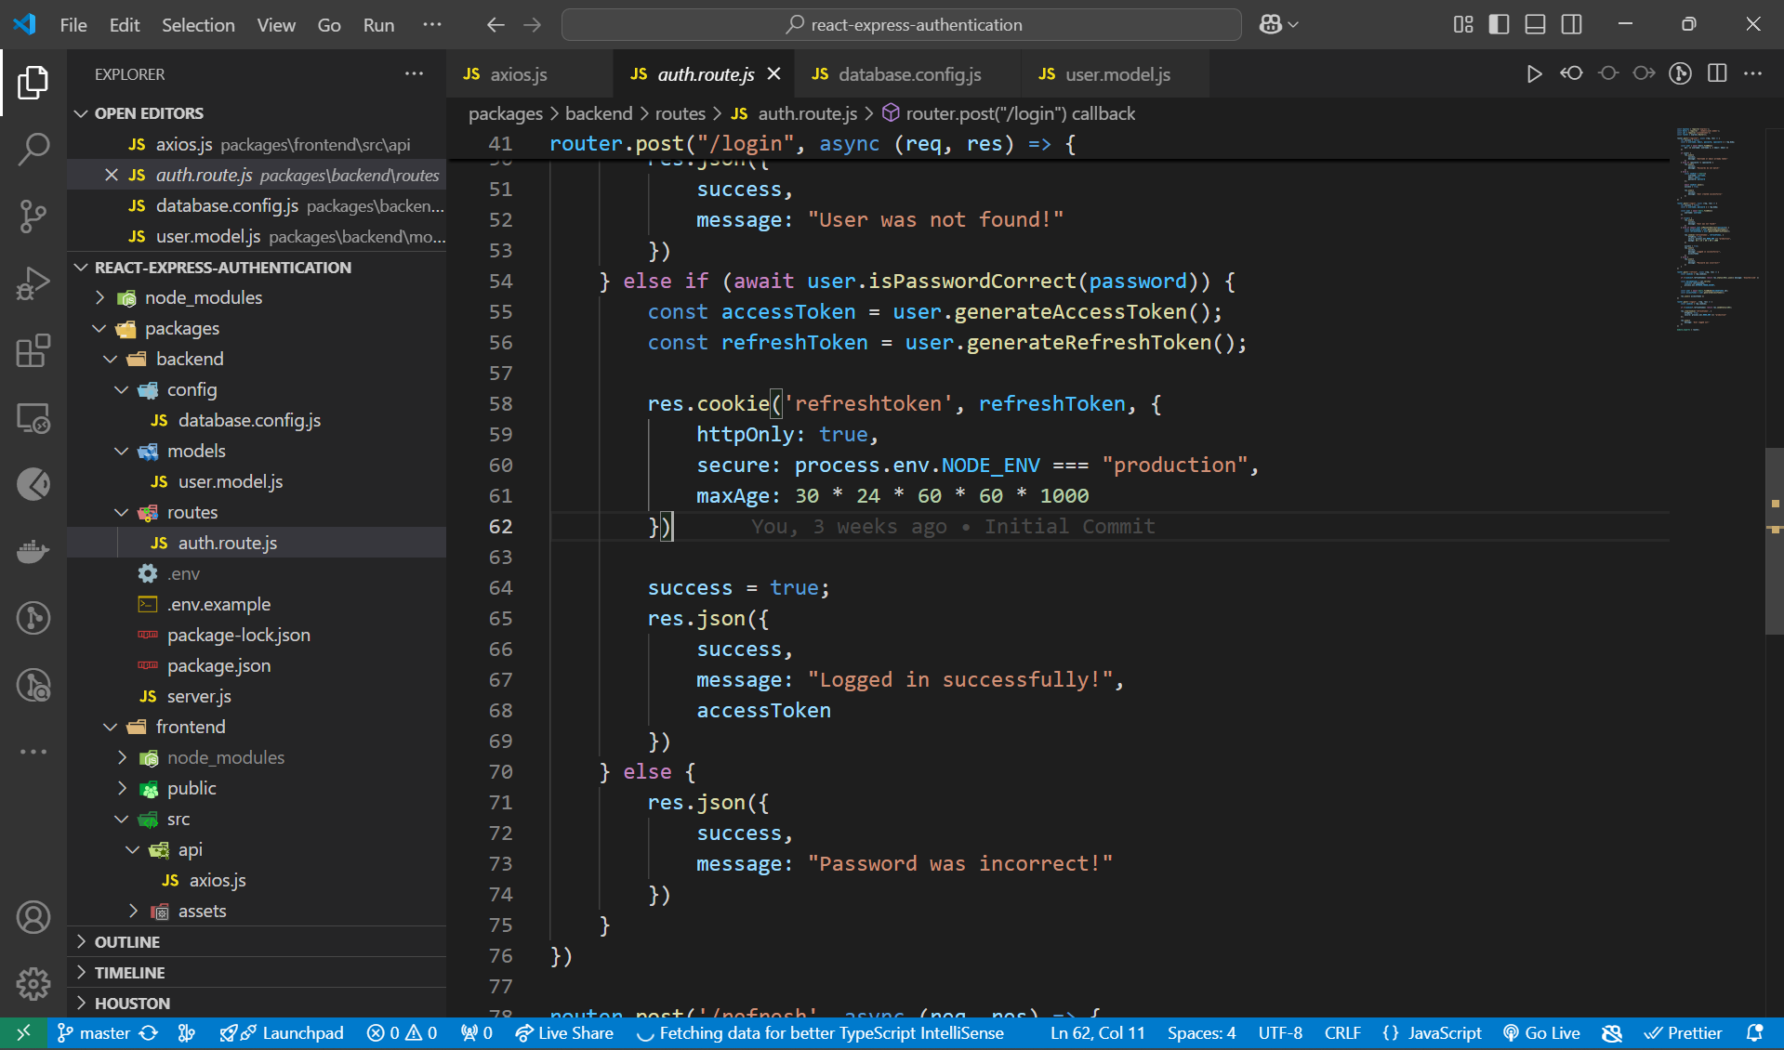
Task: Collapse the config folder
Action: point(257,389)
